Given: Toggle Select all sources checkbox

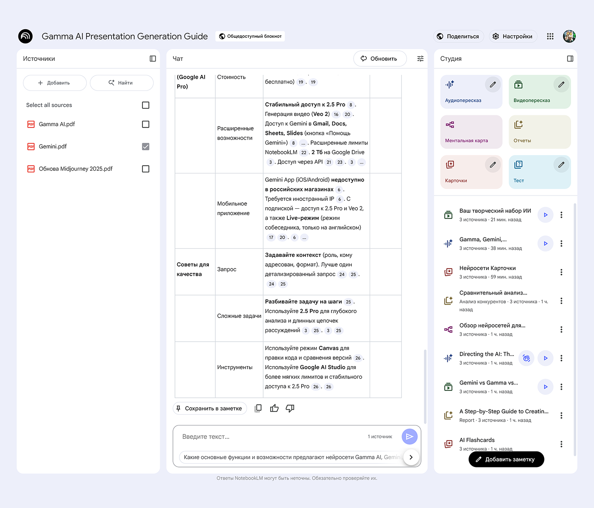Looking at the screenshot, I should (x=146, y=105).
